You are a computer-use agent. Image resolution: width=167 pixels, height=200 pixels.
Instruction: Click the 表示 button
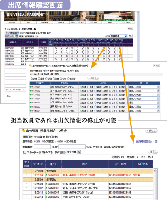[153, 152]
